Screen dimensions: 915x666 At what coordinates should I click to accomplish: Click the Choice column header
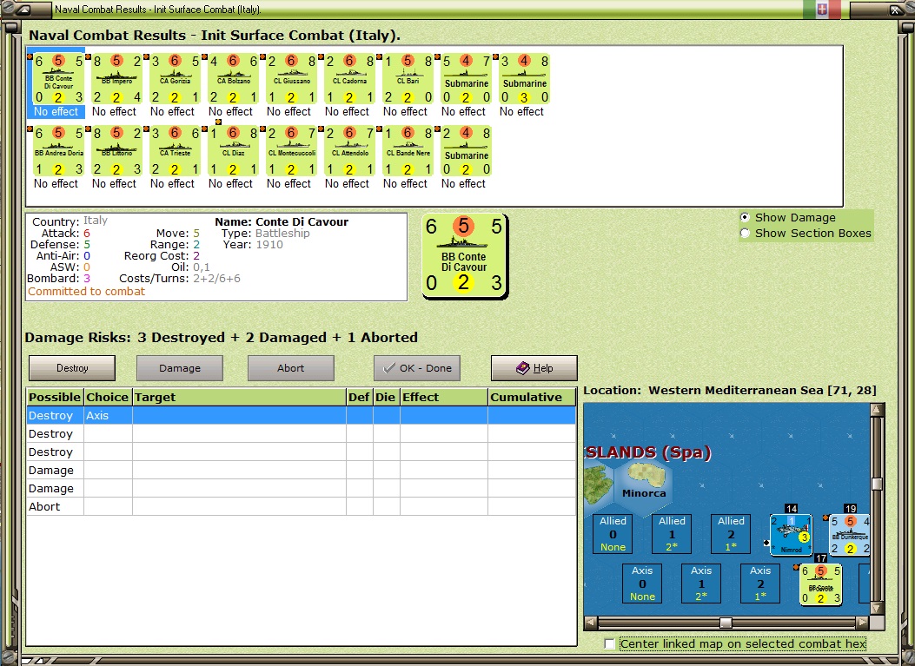[108, 397]
